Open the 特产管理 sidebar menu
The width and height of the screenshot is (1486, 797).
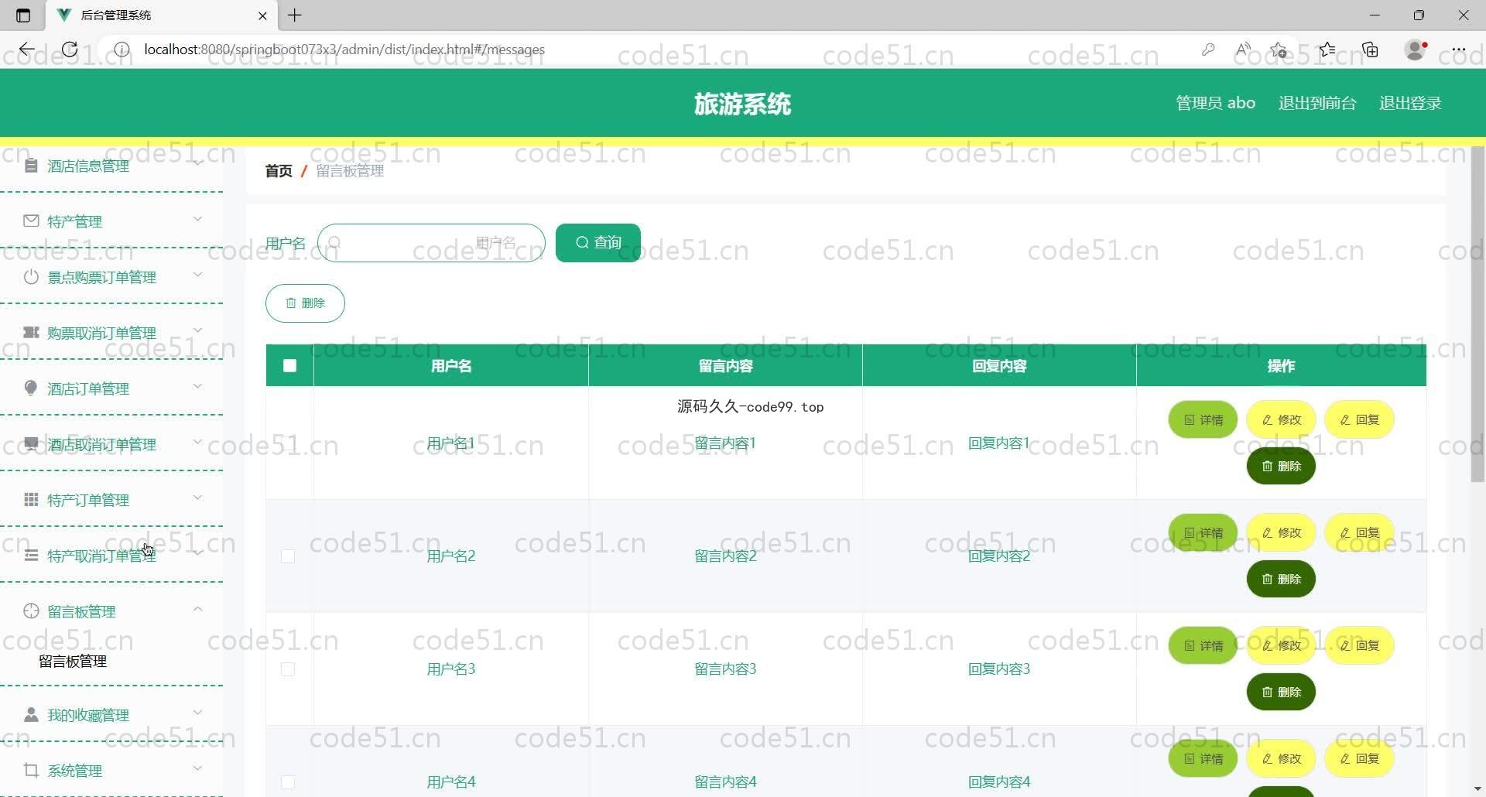(112, 221)
